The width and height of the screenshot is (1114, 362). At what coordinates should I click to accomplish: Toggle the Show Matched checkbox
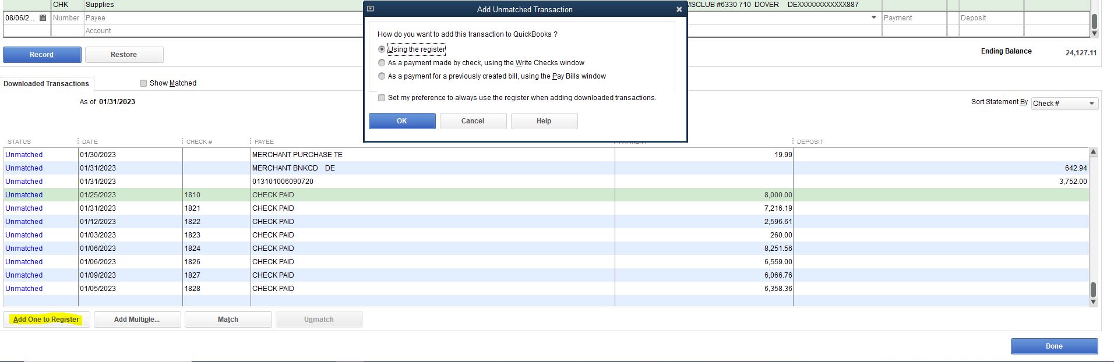[x=143, y=83]
